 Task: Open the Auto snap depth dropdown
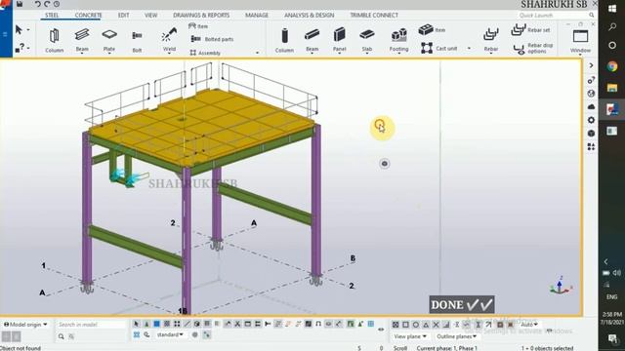(529, 325)
